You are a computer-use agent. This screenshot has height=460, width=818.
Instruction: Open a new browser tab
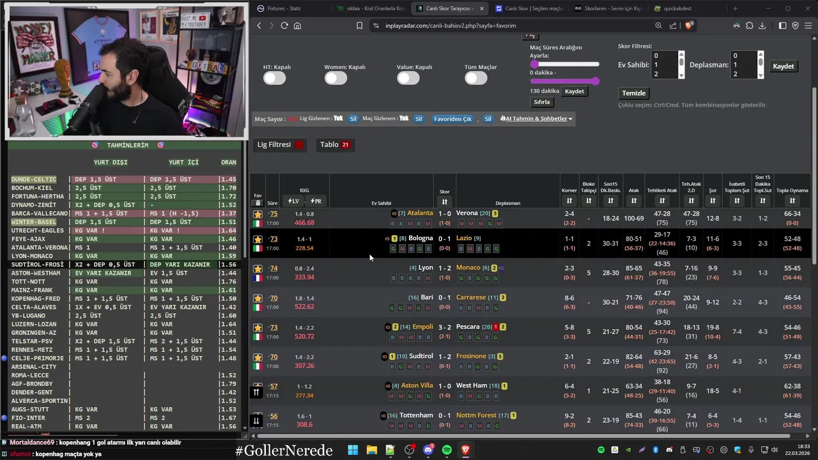coord(735,8)
